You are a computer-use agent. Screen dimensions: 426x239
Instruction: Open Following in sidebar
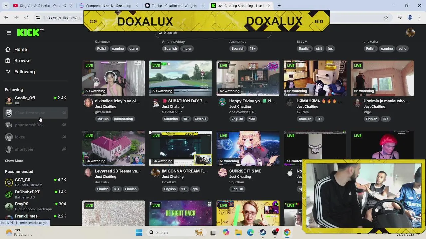coord(24,72)
